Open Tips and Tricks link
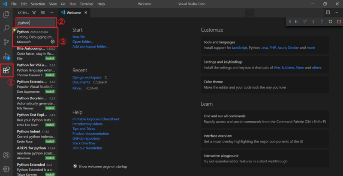Viewport: 343px width, 176px height. tap(84, 128)
